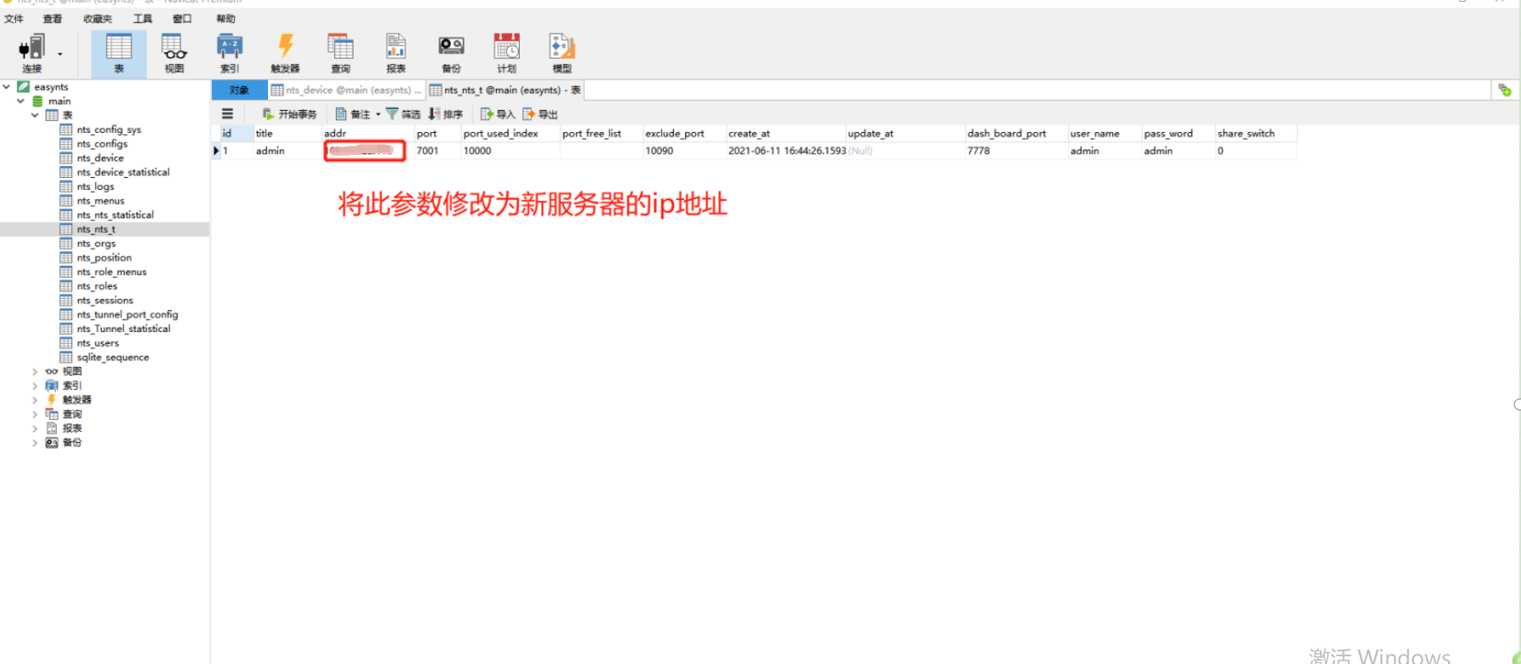The height and width of the screenshot is (664, 1521).
Task: Open the hamburger menu in table toolbar
Action: [227, 113]
